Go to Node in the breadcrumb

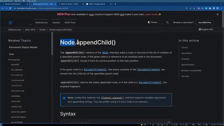click(42, 30)
